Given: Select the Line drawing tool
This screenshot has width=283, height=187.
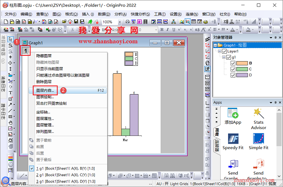Looking at the screenshot, I should pyautogui.click(x=10, y=110).
